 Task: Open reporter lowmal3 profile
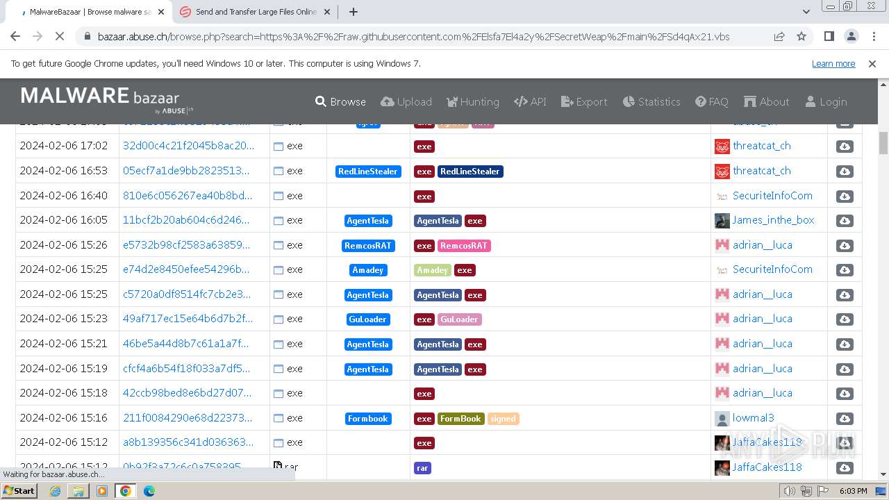[x=753, y=418]
